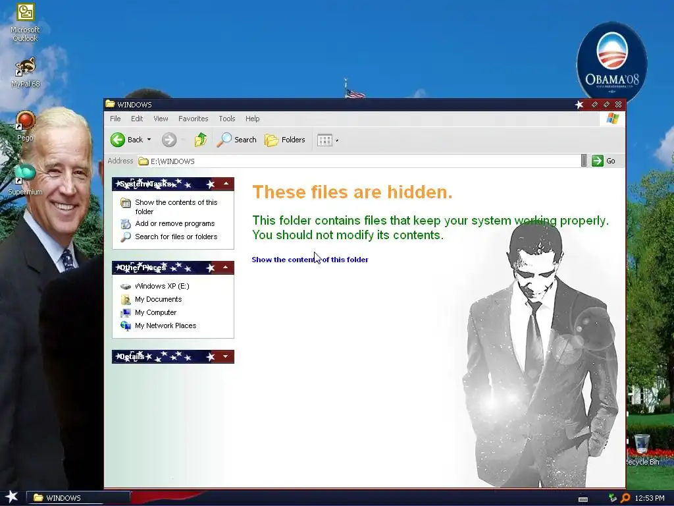This screenshot has width=674, height=506.
Task: Click the keyboard tray icon
Action: [583, 499]
